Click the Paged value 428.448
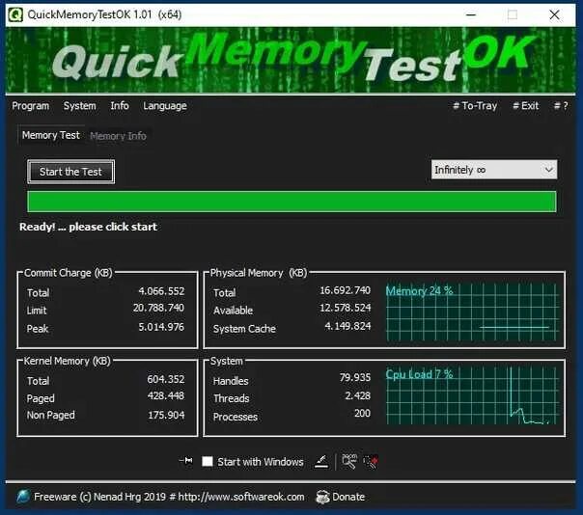The image size is (583, 515). 166,395
